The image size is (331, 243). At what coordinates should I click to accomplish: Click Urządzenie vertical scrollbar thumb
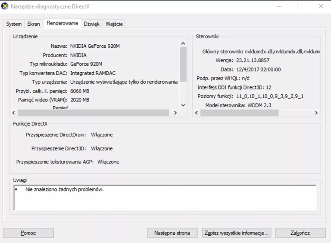183,64
